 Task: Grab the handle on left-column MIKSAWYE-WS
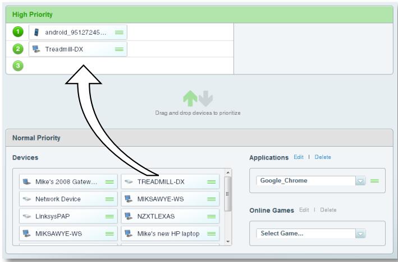[109, 233]
